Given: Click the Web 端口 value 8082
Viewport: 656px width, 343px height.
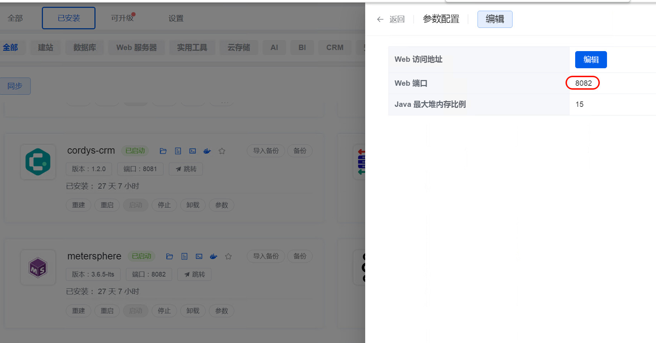Looking at the screenshot, I should click(583, 83).
